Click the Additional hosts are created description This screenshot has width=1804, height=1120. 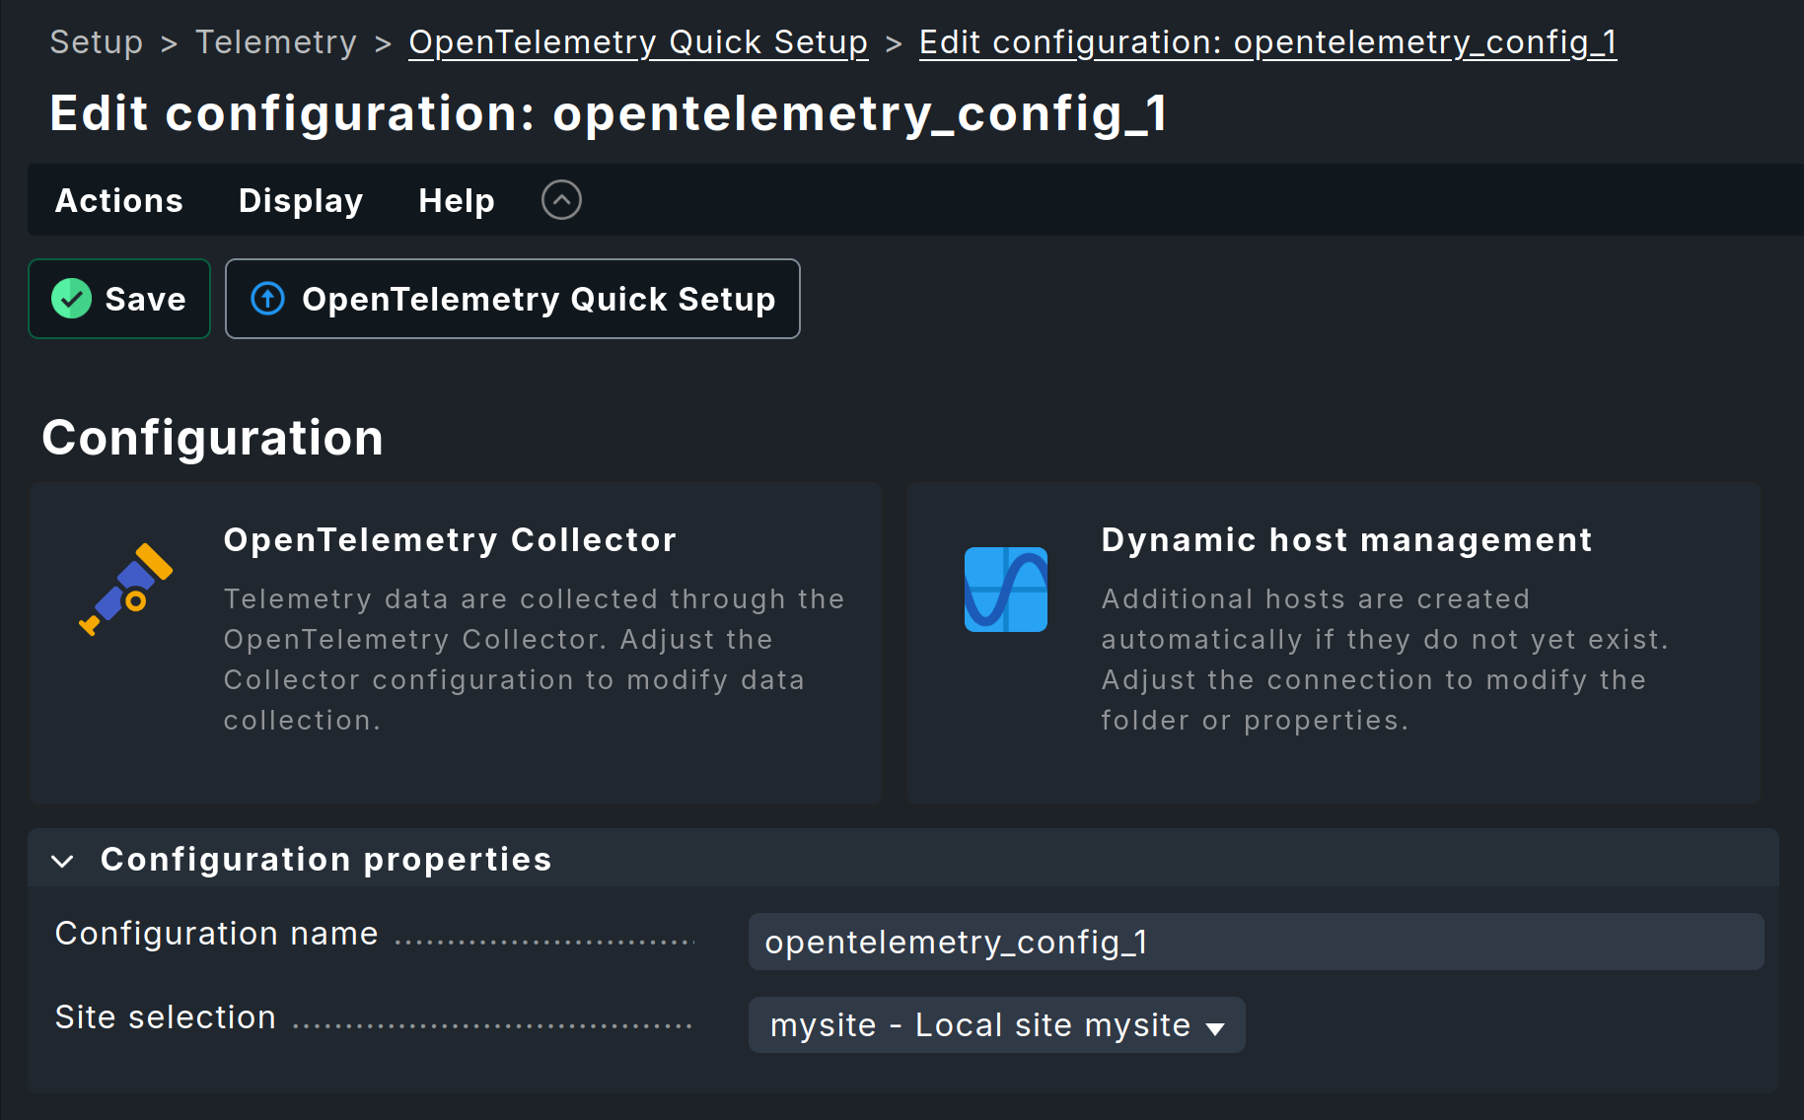(x=1384, y=660)
